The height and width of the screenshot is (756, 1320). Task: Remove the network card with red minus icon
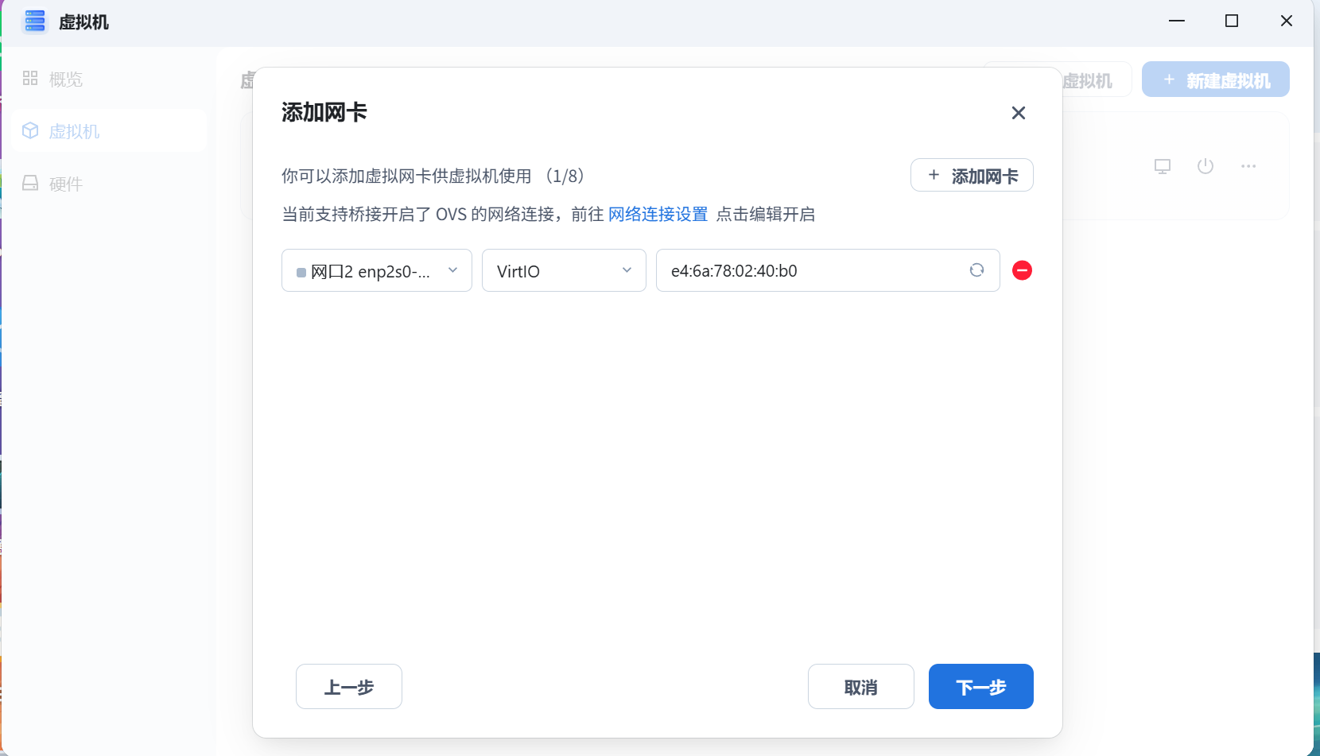[x=1022, y=270]
